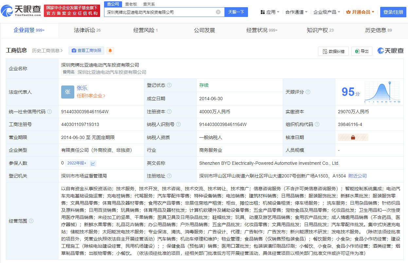The height and width of the screenshot is (263, 408).
Task: Click the 查看工商快照 button
Action: pos(86,51)
